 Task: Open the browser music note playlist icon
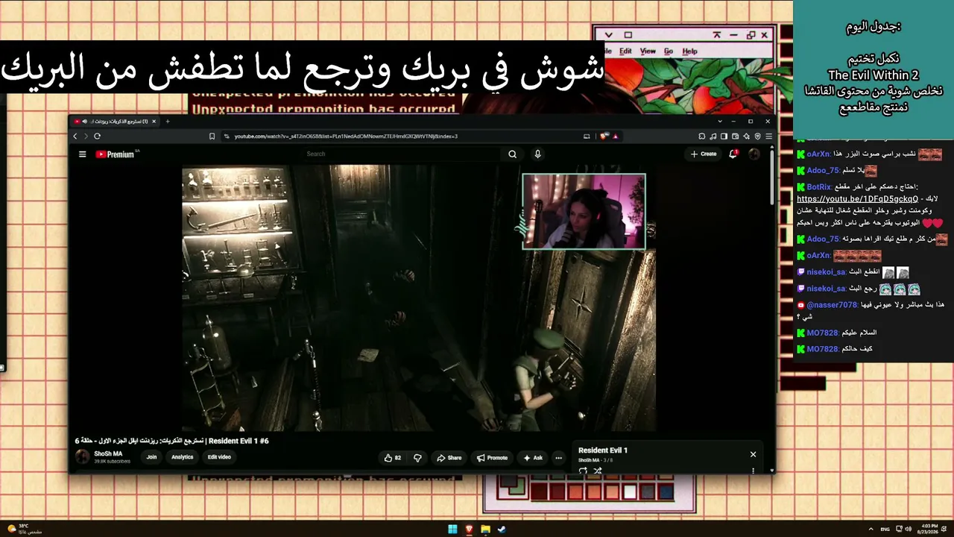[713, 136]
